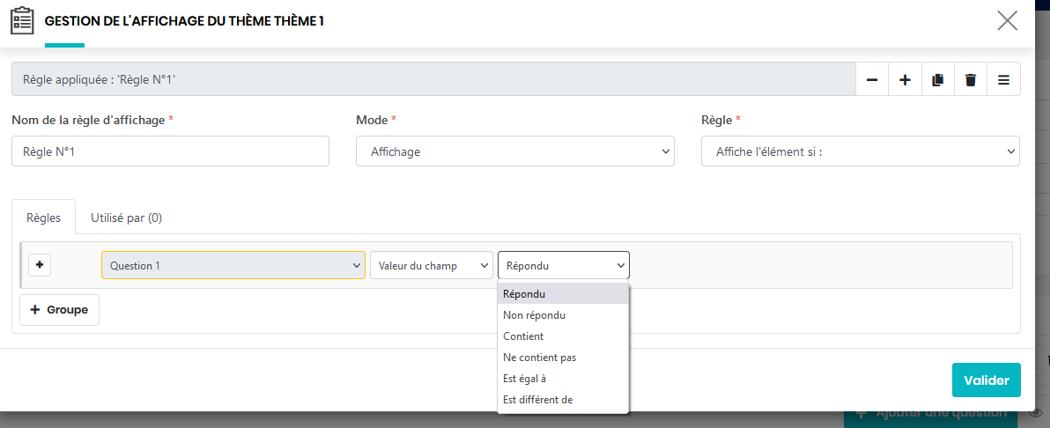This screenshot has height=428, width=1050.
Task: Open the hamburger menu for rules list
Action: (x=1003, y=80)
